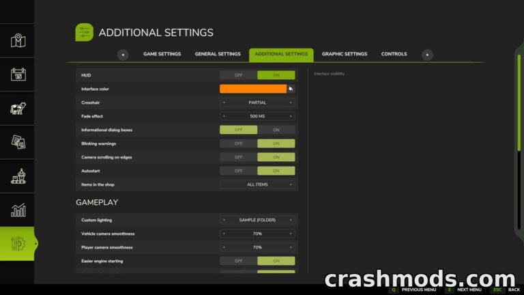
Task: Switch to General Settings tab
Action: (x=218, y=54)
